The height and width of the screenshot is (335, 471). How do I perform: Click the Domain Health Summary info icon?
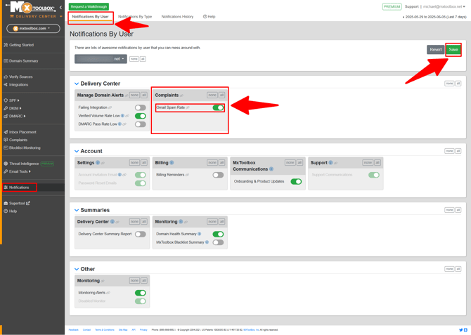pos(200,234)
